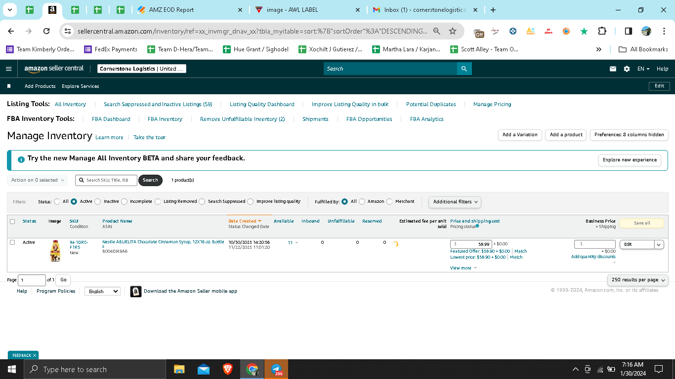675x379 pixels.
Task: Click the Chrome profile avatar
Action: coord(646,31)
